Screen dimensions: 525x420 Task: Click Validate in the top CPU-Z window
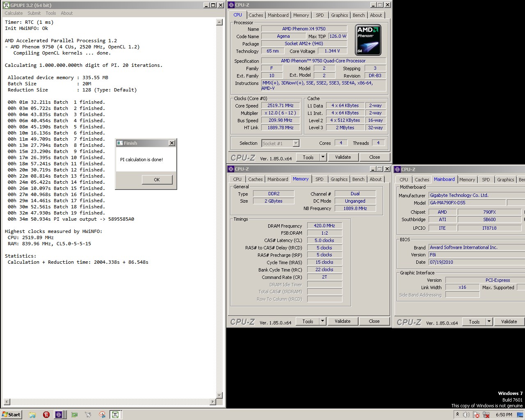point(343,157)
